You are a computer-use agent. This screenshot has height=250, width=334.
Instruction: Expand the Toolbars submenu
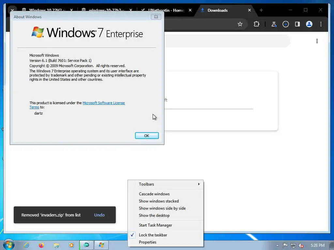pos(166,184)
